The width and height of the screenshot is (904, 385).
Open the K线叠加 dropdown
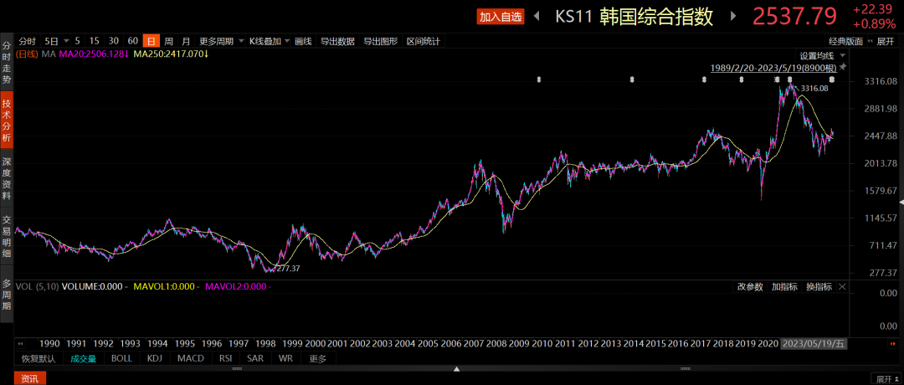269,41
